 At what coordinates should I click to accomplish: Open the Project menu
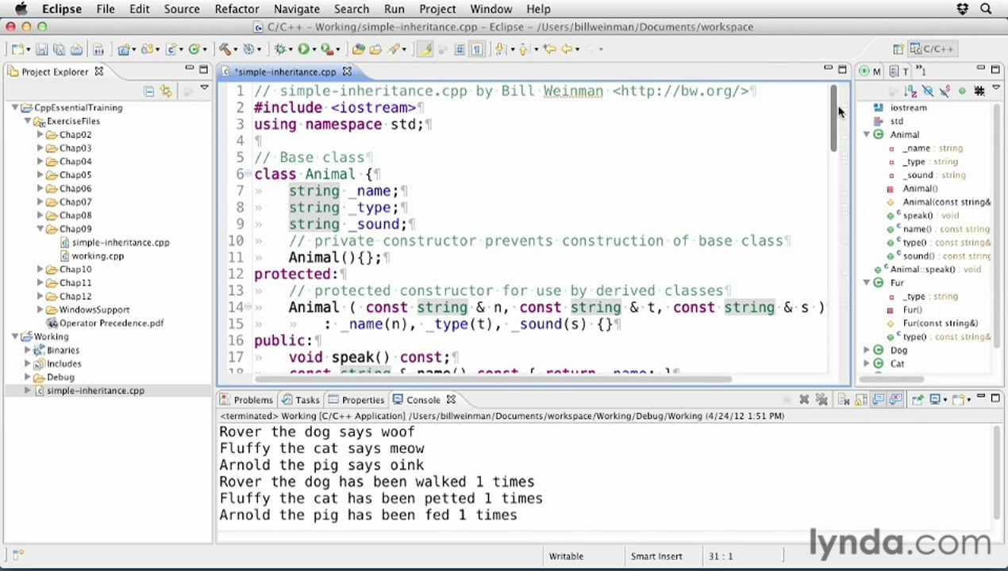(437, 9)
